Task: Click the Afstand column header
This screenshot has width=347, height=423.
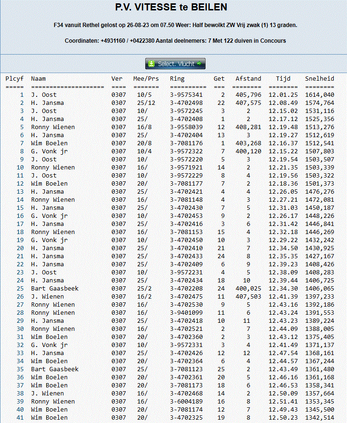Action: click(248, 79)
